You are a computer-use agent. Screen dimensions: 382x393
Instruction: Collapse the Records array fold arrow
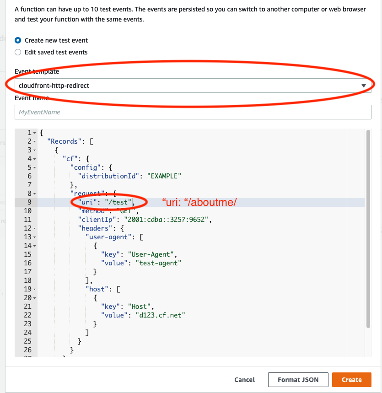tap(35, 141)
